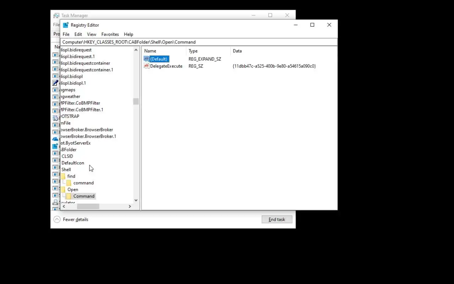Select the find key in the tree

71,176
